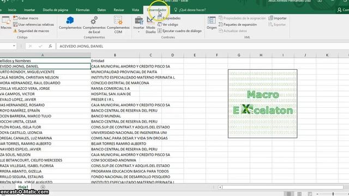Select cell HOSPITAL SAN JUAN DE
349x196 pixels.
coord(115,94)
